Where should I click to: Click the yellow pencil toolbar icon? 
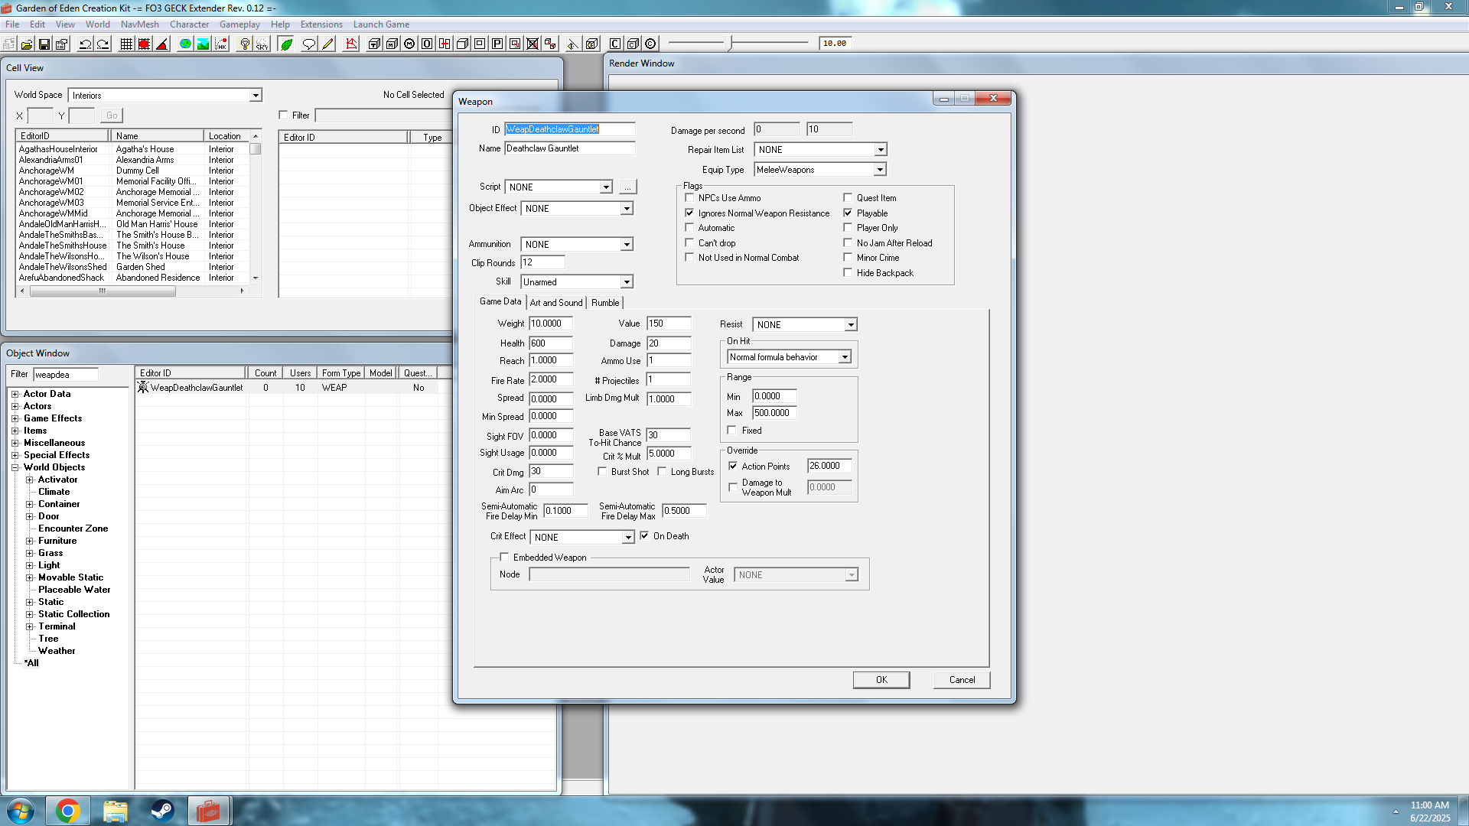point(327,44)
